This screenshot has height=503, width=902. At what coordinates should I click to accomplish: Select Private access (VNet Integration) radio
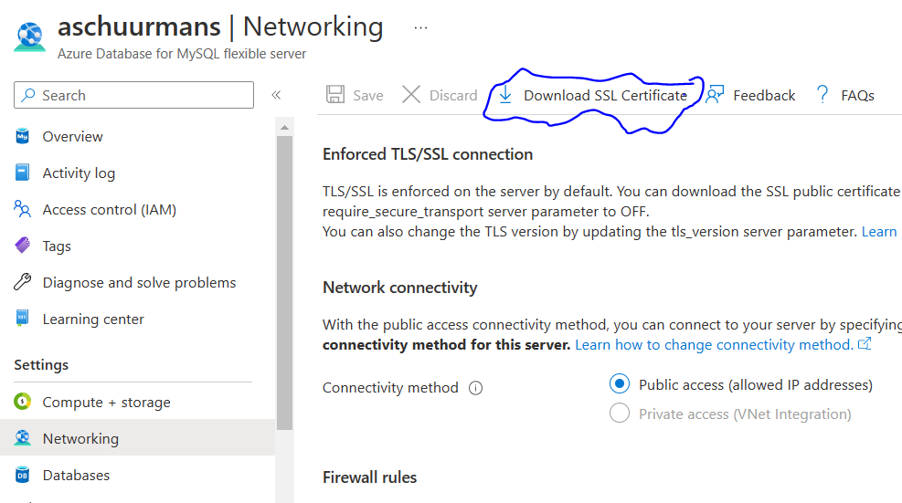click(x=620, y=413)
